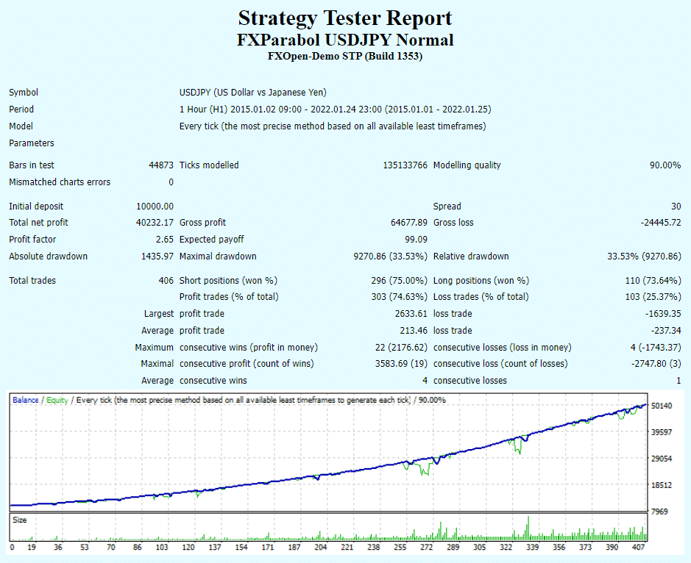Click the Balance legend label above the chart
This screenshot has width=691, height=563.
(26, 400)
